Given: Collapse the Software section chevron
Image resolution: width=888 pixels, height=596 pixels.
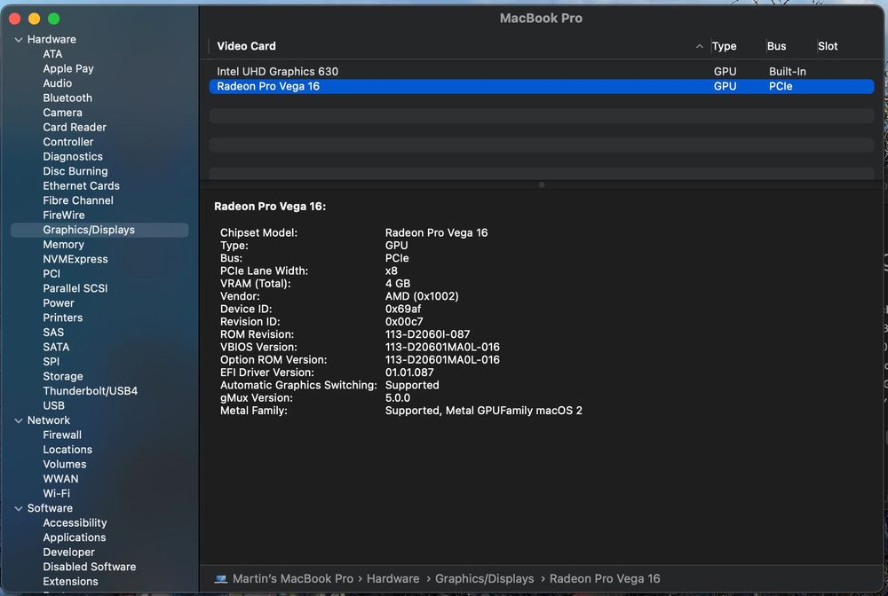Looking at the screenshot, I should 19,508.
